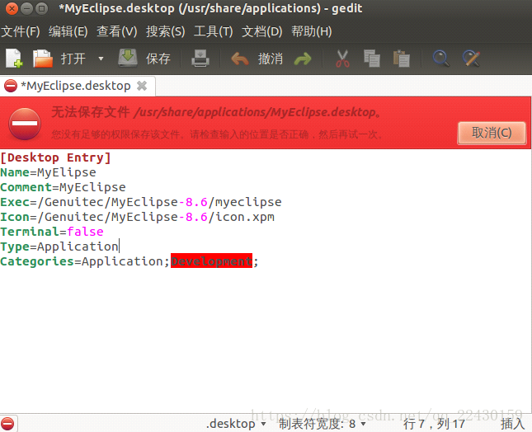Image resolution: width=532 pixels, height=432 pixels.
Task: Click the copy icon in toolbar
Action: click(x=372, y=59)
